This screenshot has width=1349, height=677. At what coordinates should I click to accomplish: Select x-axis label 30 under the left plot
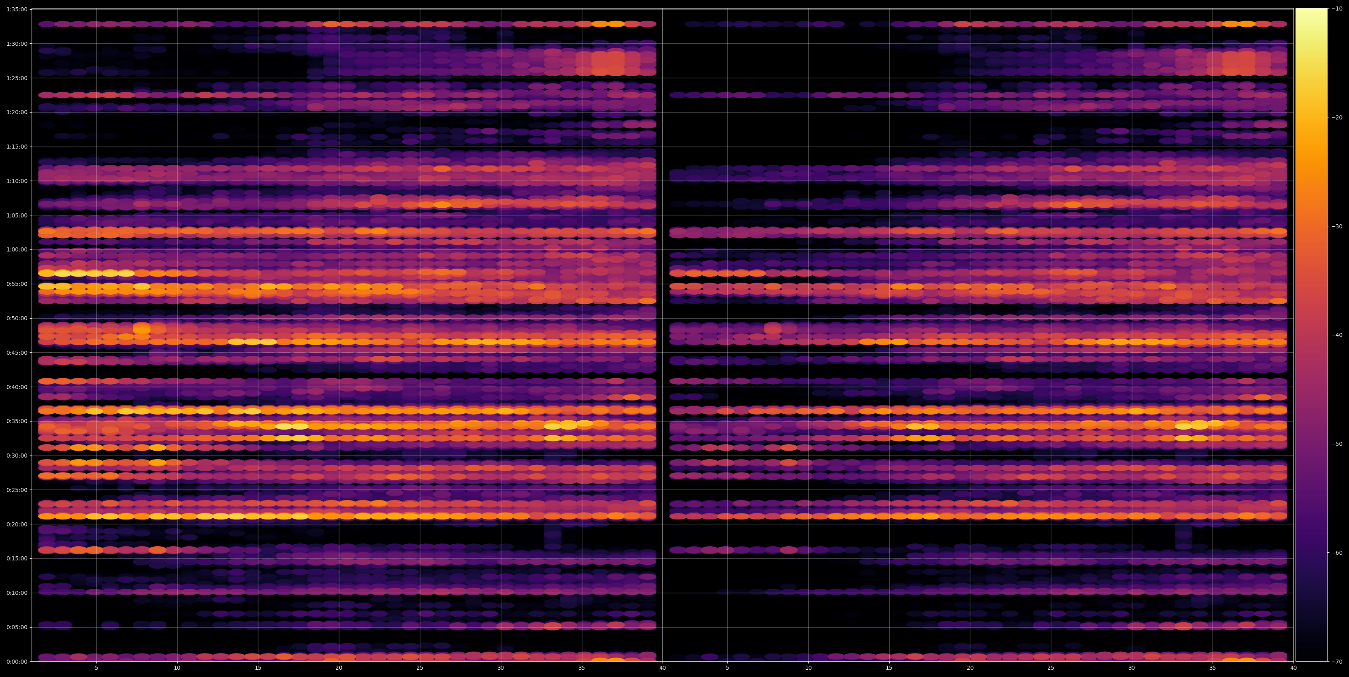pyautogui.click(x=501, y=668)
